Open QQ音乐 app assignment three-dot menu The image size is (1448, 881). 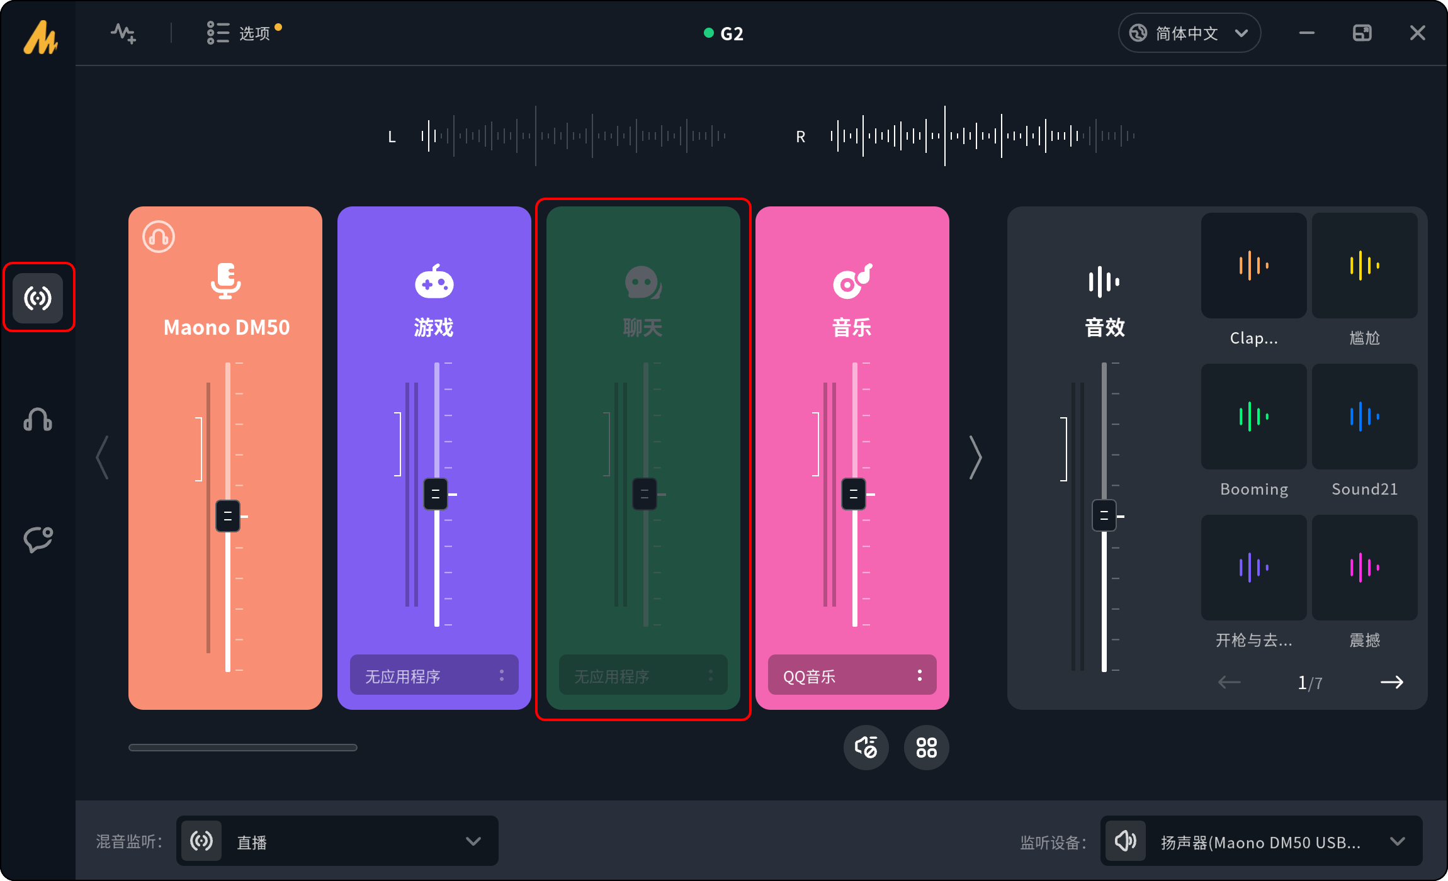[919, 675]
